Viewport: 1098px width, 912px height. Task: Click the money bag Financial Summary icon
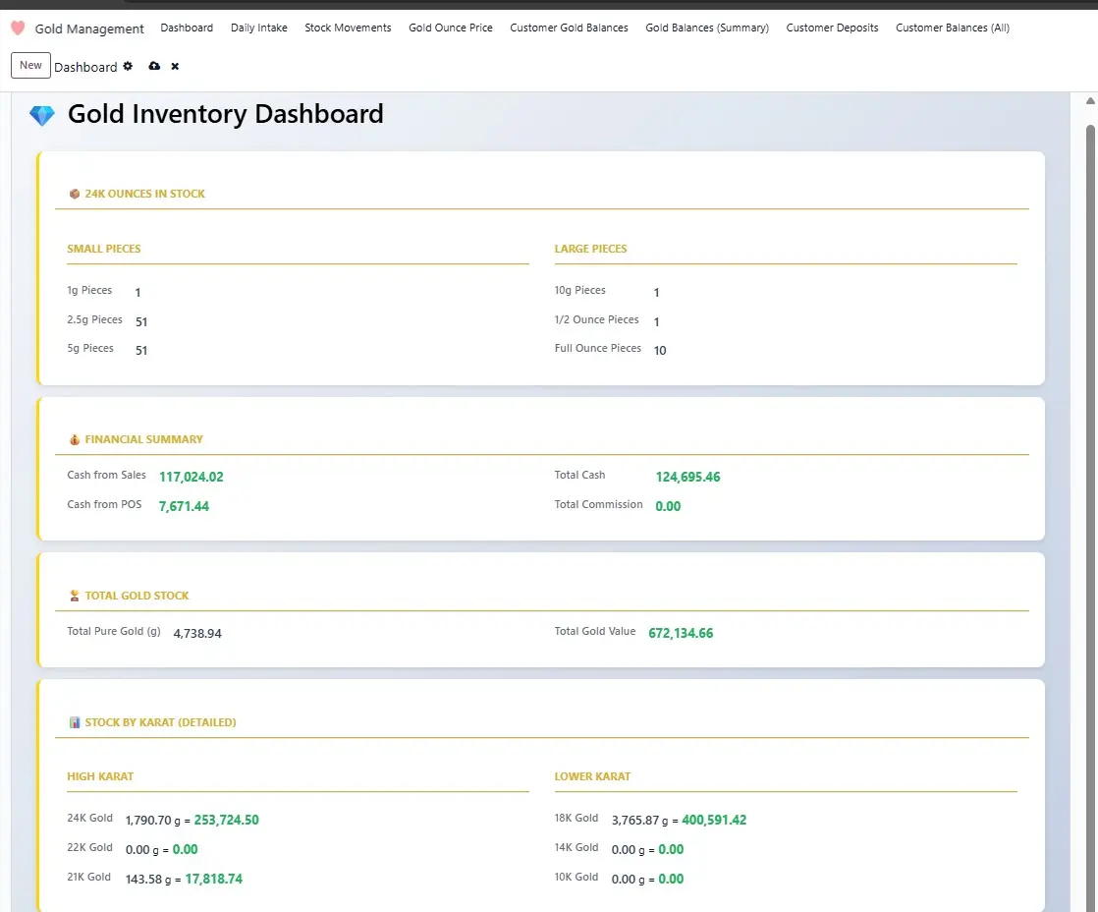click(74, 440)
